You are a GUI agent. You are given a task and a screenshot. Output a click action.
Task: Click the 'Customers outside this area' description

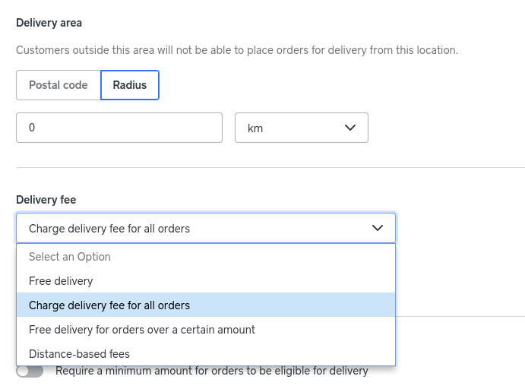pyautogui.click(x=237, y=50)
